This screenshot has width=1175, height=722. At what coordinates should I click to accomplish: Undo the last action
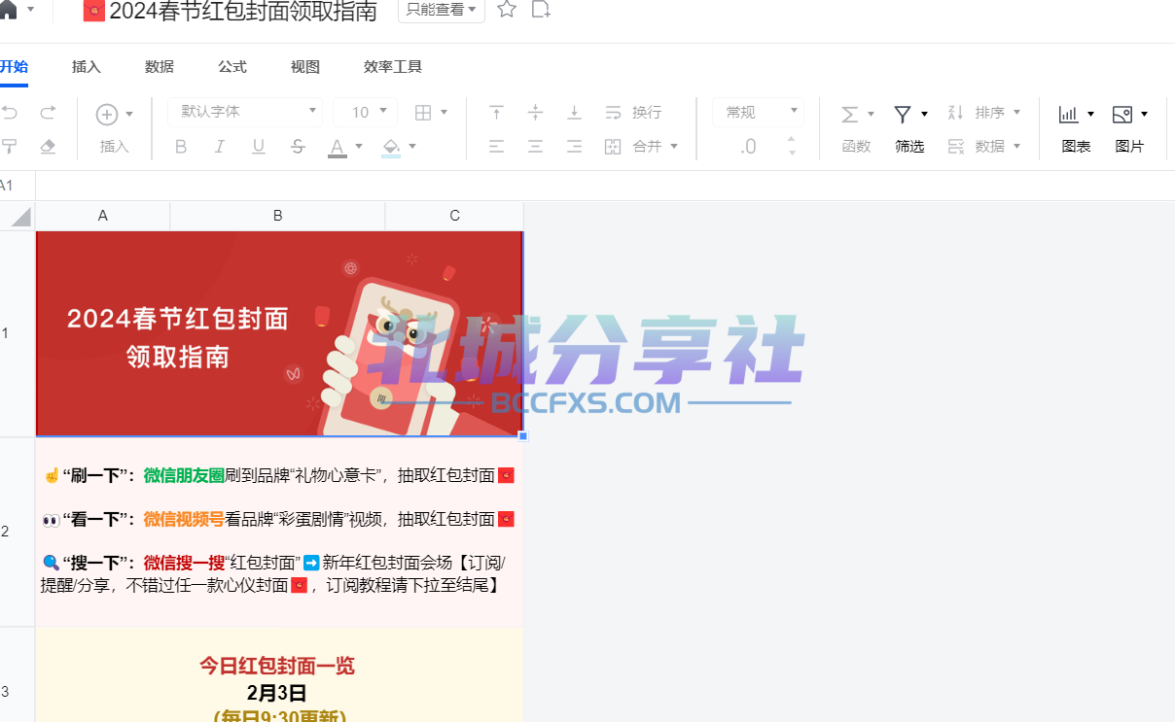(10, 113)
